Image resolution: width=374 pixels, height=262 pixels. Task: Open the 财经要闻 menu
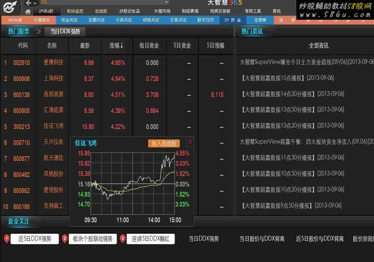click(x=190, y=11)
